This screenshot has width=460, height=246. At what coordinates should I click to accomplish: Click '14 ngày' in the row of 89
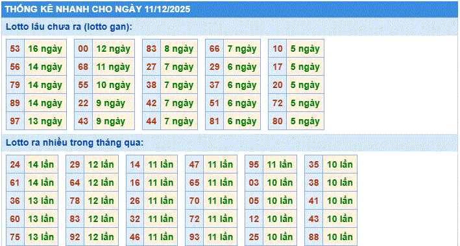pyautogui.click(x=45, y=103)
